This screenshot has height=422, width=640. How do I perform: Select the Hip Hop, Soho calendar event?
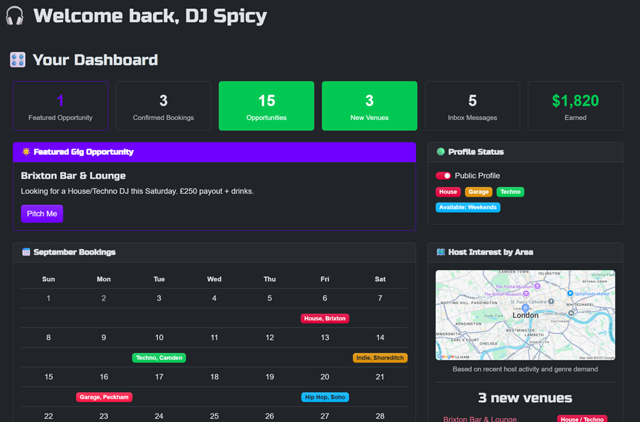click(325, 397)
